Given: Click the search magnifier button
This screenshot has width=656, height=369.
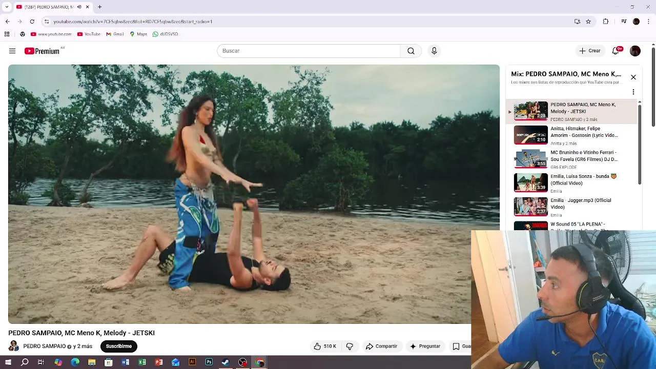Looking at the screenshot, I should point(411,51).
